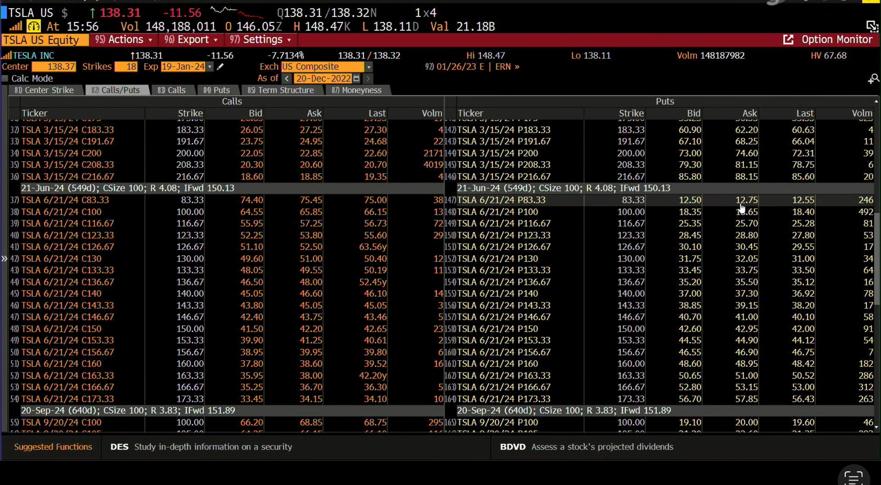Viewport: 881px width, 485px height.
Task: Select row TSLA 9/20/24 C100
Action: click(226, 423)
